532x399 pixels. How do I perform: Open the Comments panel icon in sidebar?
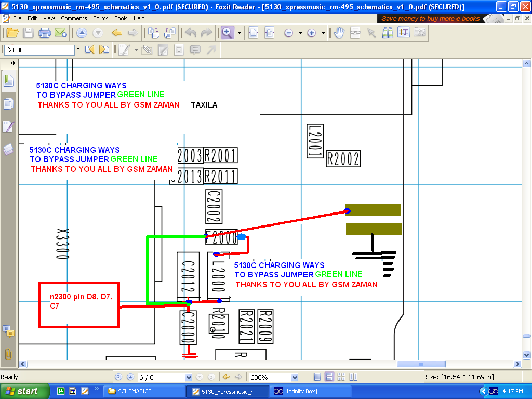(8, 331)
